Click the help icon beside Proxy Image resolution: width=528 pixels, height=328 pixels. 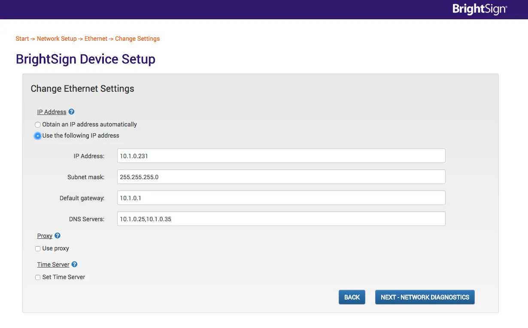click(x=58, y=236)
